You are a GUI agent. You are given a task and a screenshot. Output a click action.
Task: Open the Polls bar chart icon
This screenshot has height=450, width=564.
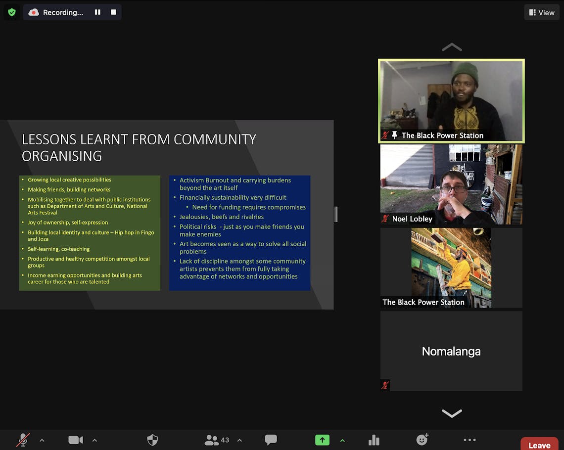(x=374, y=440)
